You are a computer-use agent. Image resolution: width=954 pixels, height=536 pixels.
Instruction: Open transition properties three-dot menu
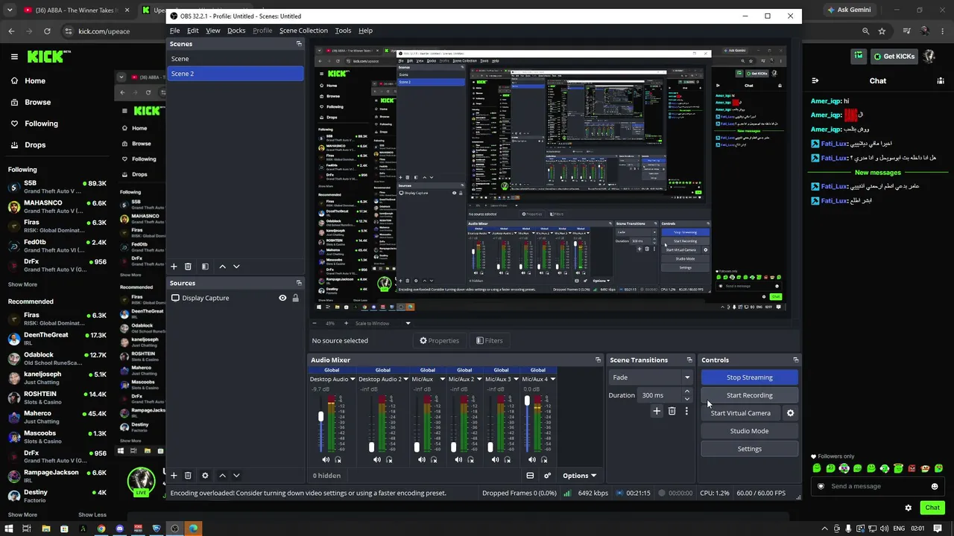(686, 411)
